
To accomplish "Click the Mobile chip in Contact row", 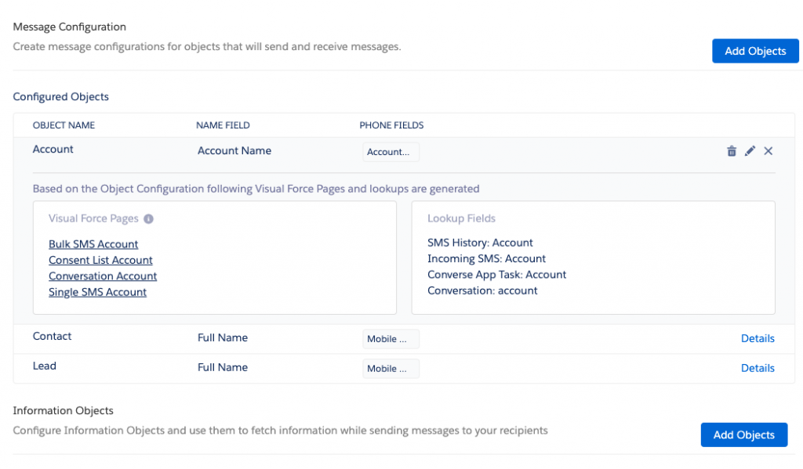I will coord(391,338).
